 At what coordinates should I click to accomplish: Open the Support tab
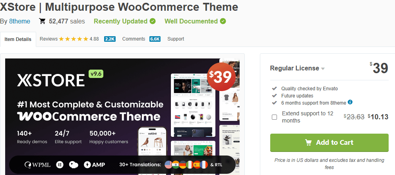point(176,39)
